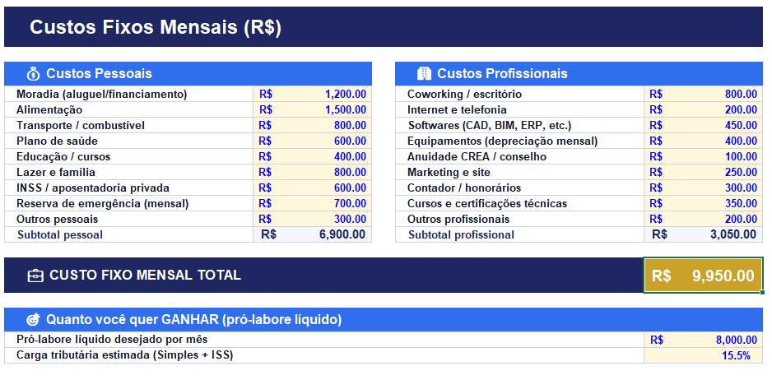Click the Carga tributária estimada label

(124, 355)
